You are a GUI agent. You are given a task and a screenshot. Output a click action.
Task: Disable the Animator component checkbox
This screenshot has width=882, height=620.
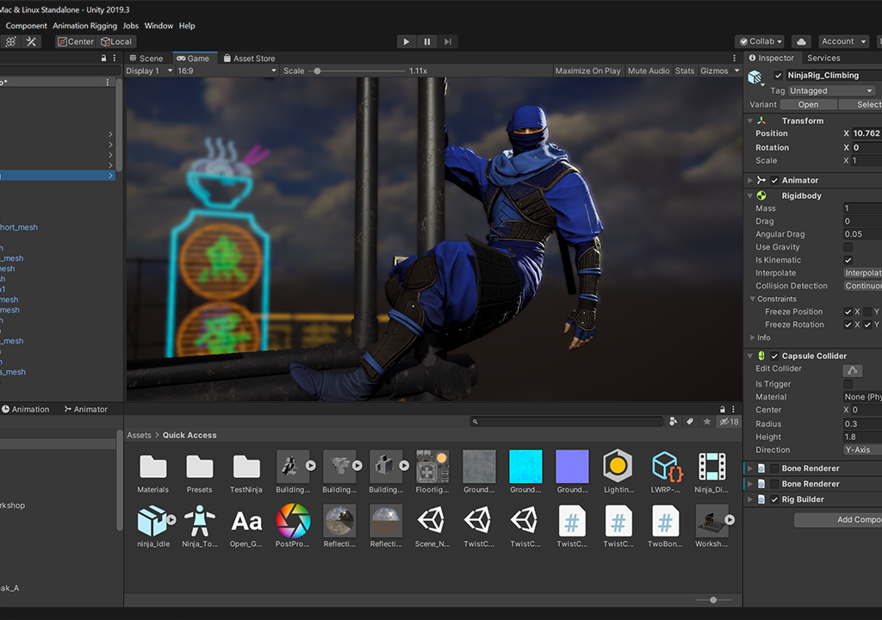click(774, 181)
